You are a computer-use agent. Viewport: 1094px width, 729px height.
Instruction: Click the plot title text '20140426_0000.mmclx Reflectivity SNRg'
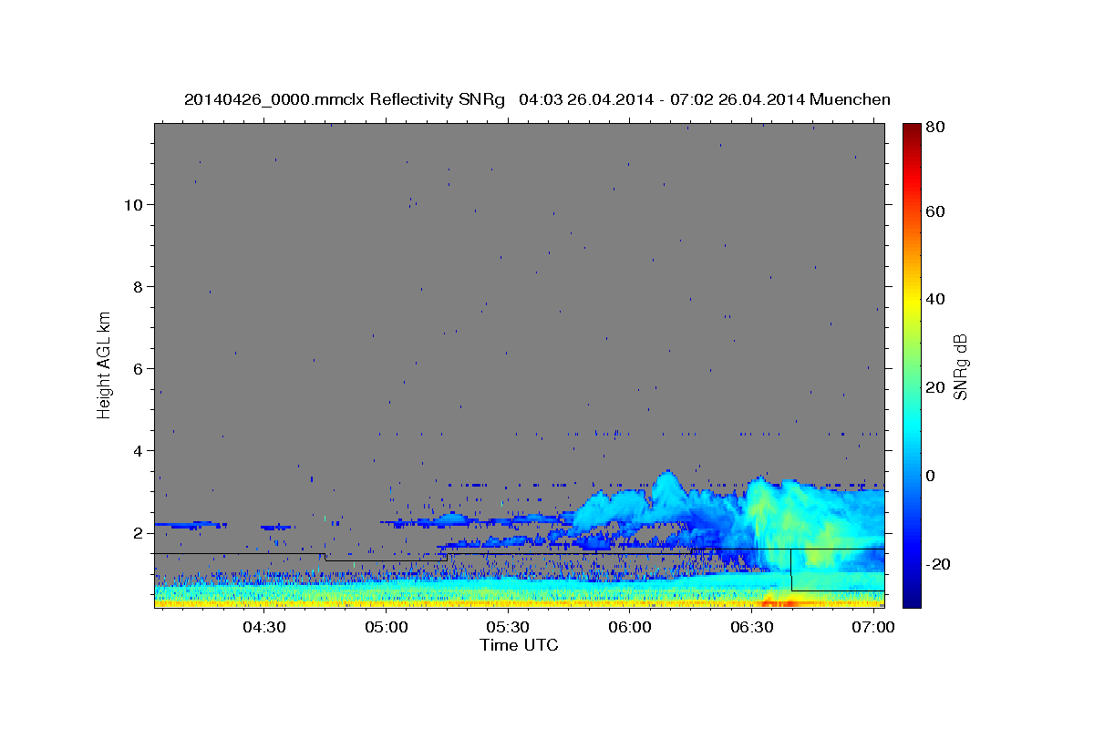pos(345,99)
